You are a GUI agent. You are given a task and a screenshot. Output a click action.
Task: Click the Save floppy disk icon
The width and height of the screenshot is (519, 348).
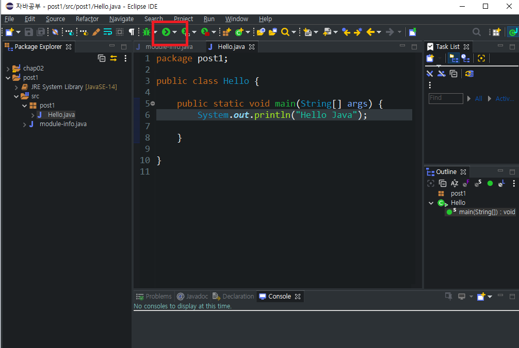tap(29, 32)
